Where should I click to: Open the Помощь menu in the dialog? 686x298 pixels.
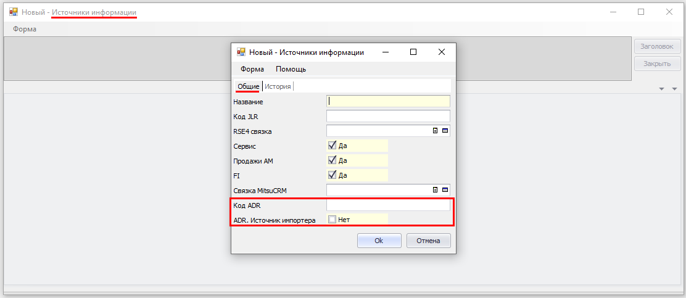[x=291, y=69]
